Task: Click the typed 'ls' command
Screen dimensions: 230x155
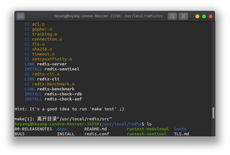Action: 149,124
